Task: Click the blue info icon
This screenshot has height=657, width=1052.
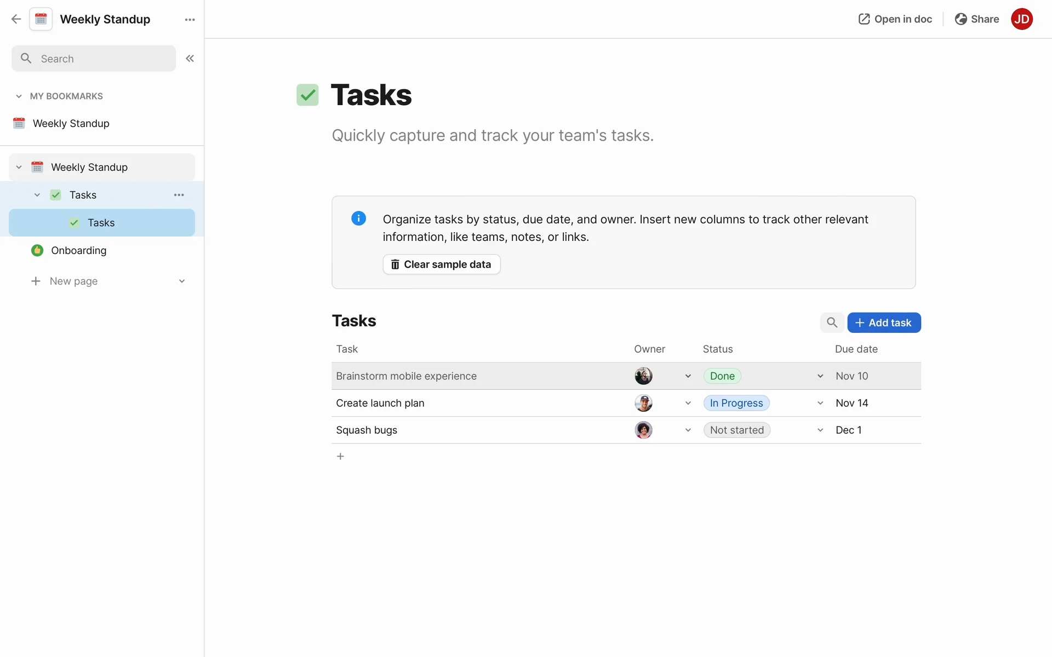Action: 358,218
